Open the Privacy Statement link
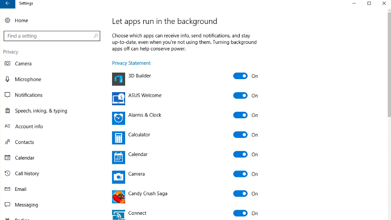The width and height of the screenshot is (391, 220). click(x=131, y=63)
